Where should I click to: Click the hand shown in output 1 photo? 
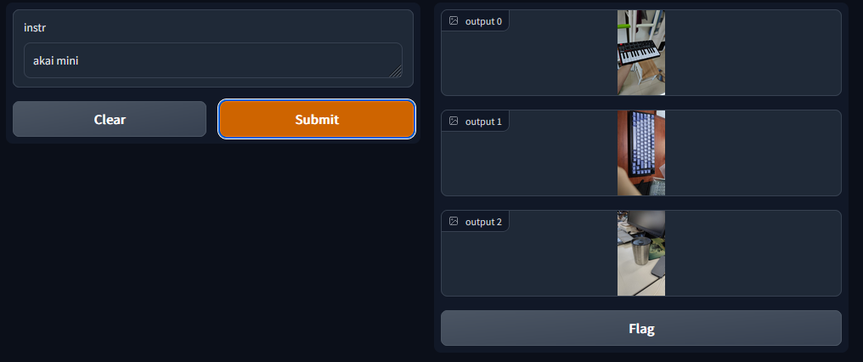[626, 179]
